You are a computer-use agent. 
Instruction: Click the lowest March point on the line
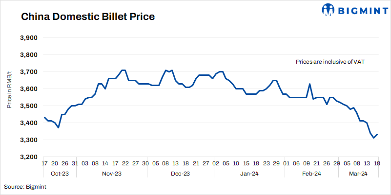(x=374, y=138)
